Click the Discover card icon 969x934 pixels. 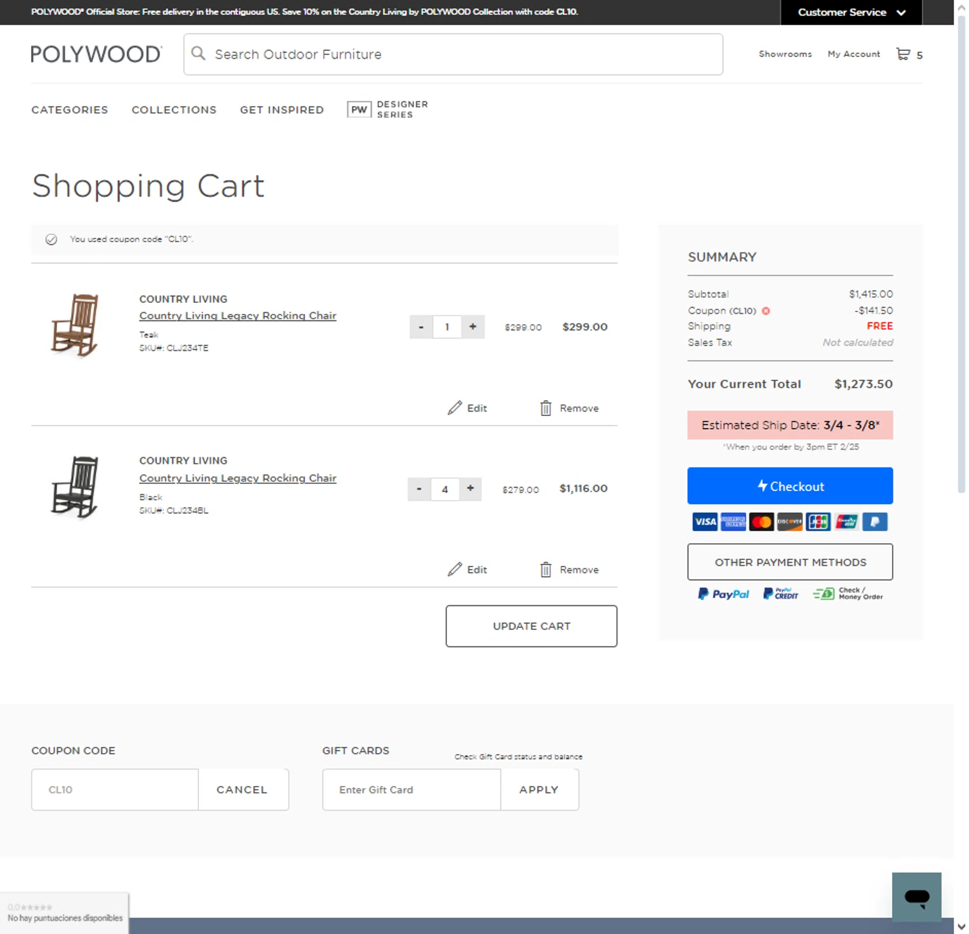click(x=789, y=522)
